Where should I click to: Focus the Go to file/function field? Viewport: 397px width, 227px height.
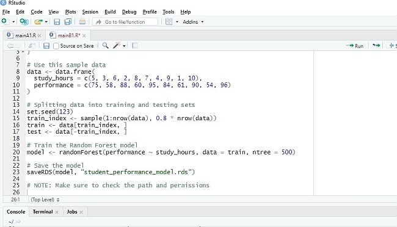125,22
